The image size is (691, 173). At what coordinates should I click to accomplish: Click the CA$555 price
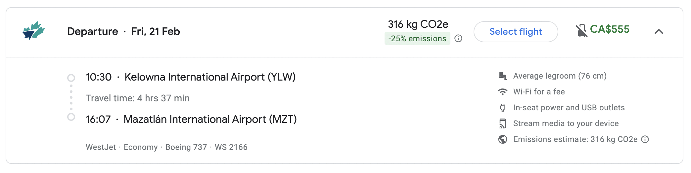(610, 29)
